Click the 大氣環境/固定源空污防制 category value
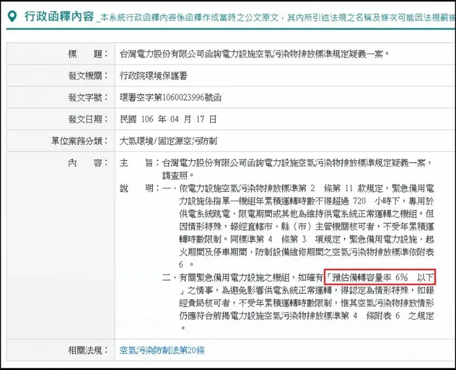The width and height of the screenshot is (456, 370). [168, 141]
